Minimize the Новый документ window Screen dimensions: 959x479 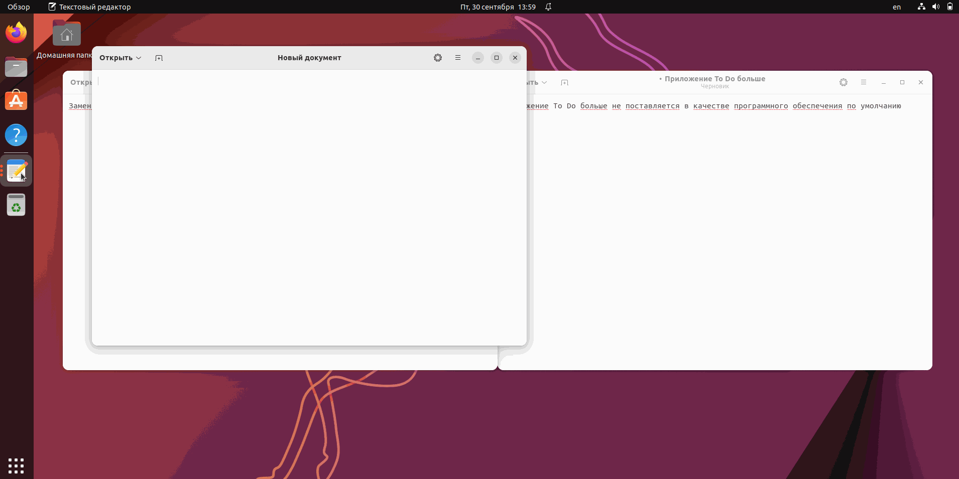pos(478,58)
